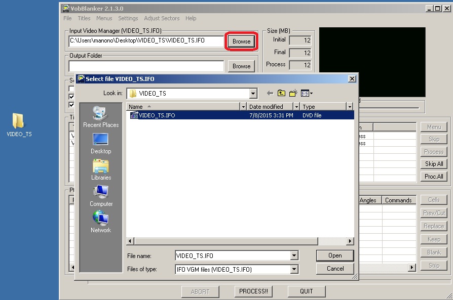Open Network in dialog sidebar

(x=100, y=222)
